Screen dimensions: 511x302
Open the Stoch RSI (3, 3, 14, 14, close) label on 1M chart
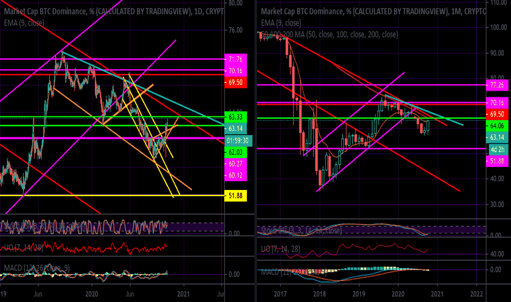[302, 231]
